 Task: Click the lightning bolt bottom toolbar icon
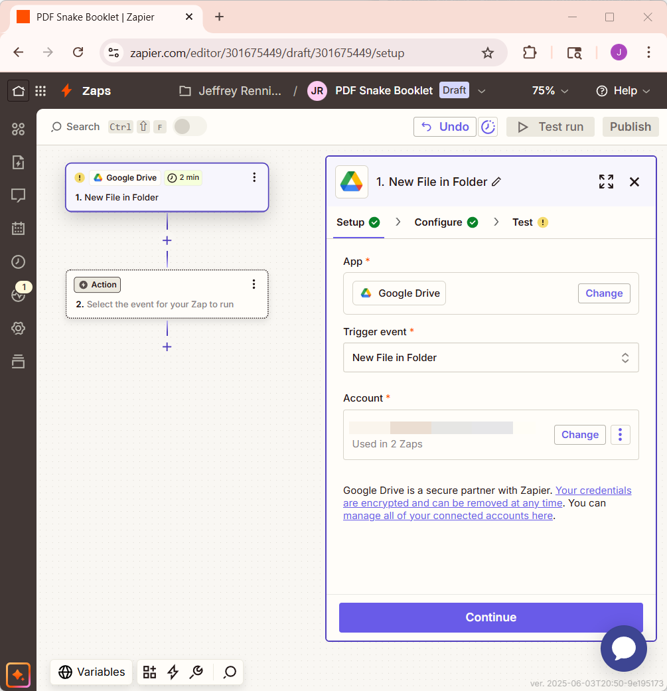tap(173, 672)
